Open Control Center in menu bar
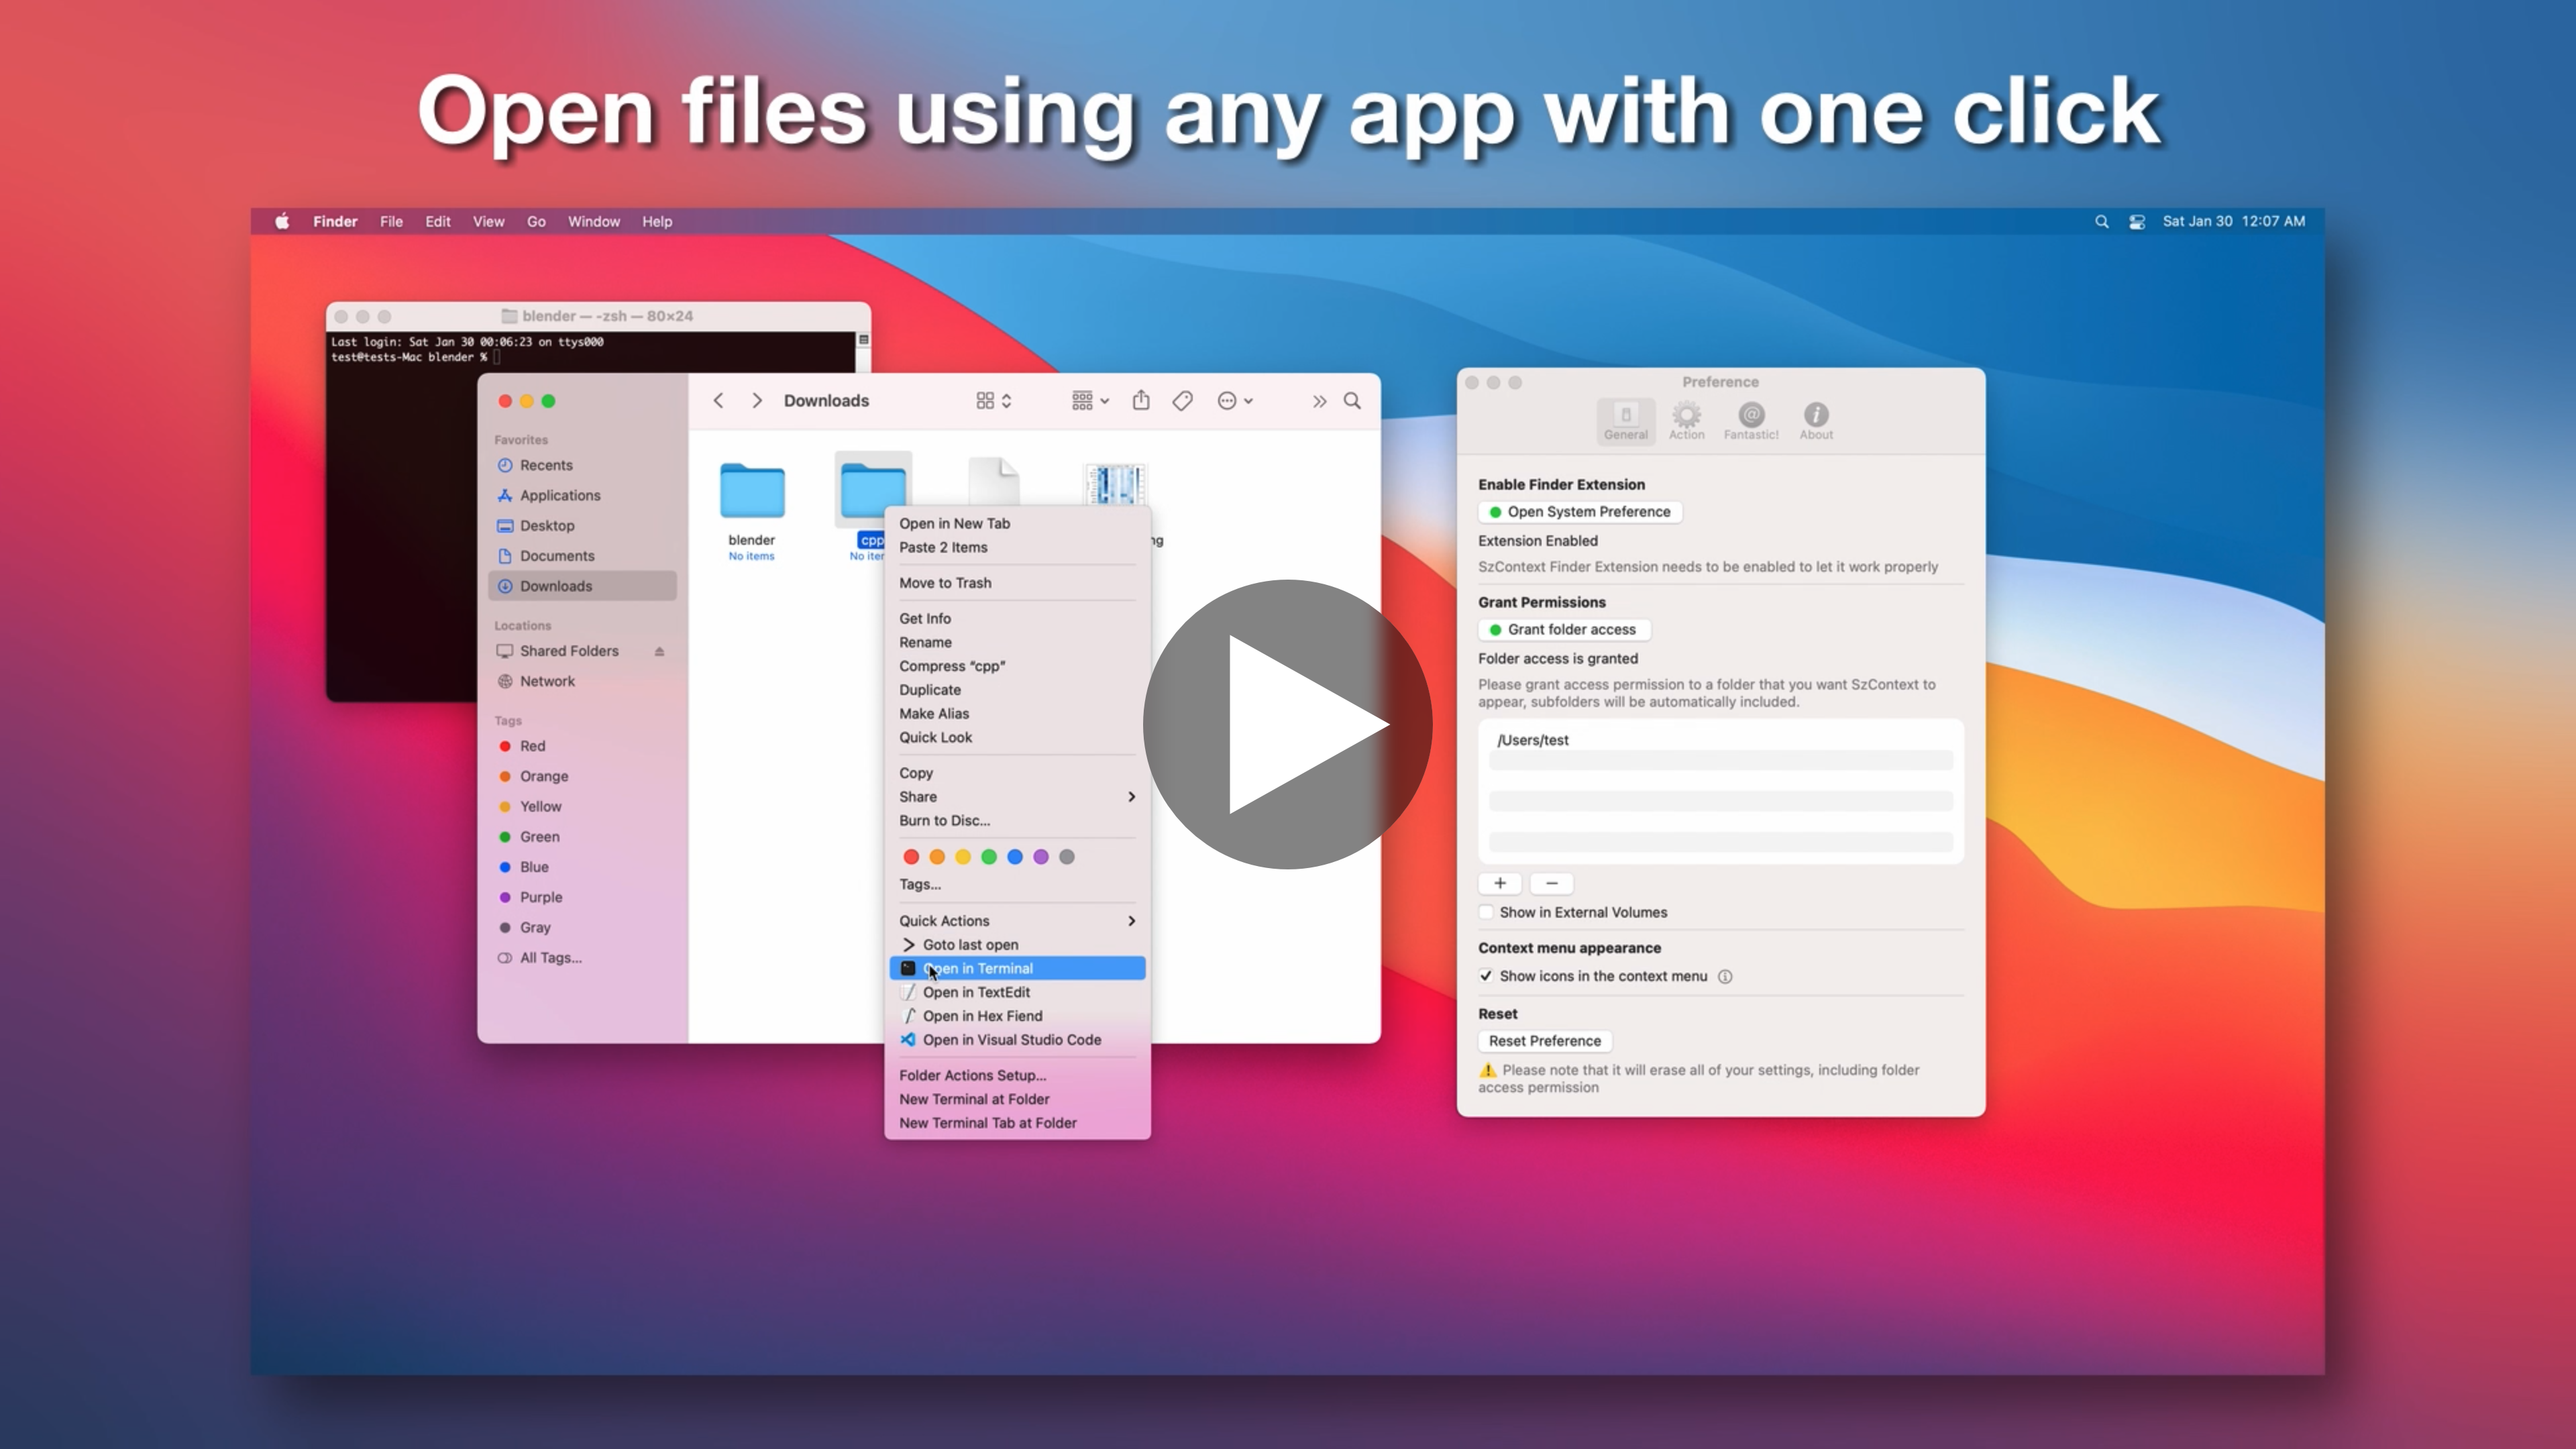Viewport: 2576px width, 1449px height. (2137, 222)
